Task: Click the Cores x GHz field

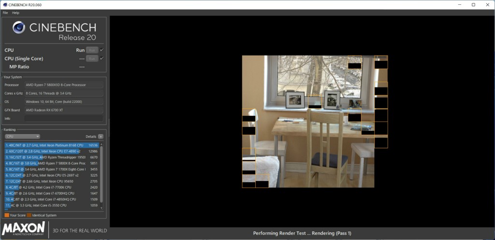Action: (x=64, y=93)
